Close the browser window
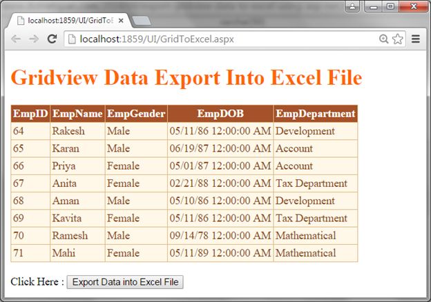431x302 pixels. [x=414, y=7]
